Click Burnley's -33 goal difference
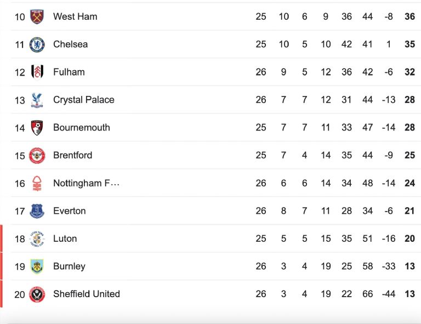Image resolution: width=421 pixels, height=324 pixels. 389,266
